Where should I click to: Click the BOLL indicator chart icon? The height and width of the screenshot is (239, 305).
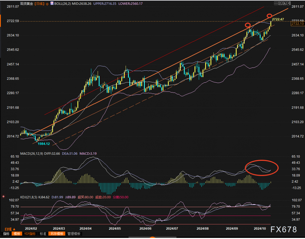[x=52, y=3]
